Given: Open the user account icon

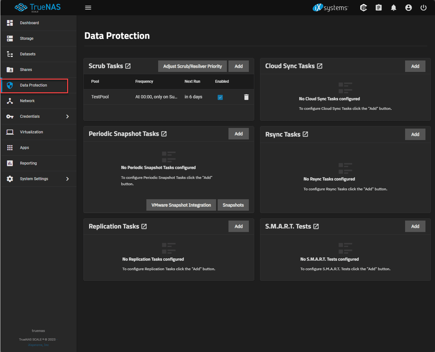Looking at the screenshot, I should pyautogui.click(x=409, y=7).
